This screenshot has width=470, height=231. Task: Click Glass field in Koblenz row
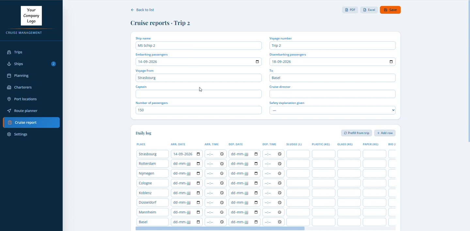coord(349,193)
